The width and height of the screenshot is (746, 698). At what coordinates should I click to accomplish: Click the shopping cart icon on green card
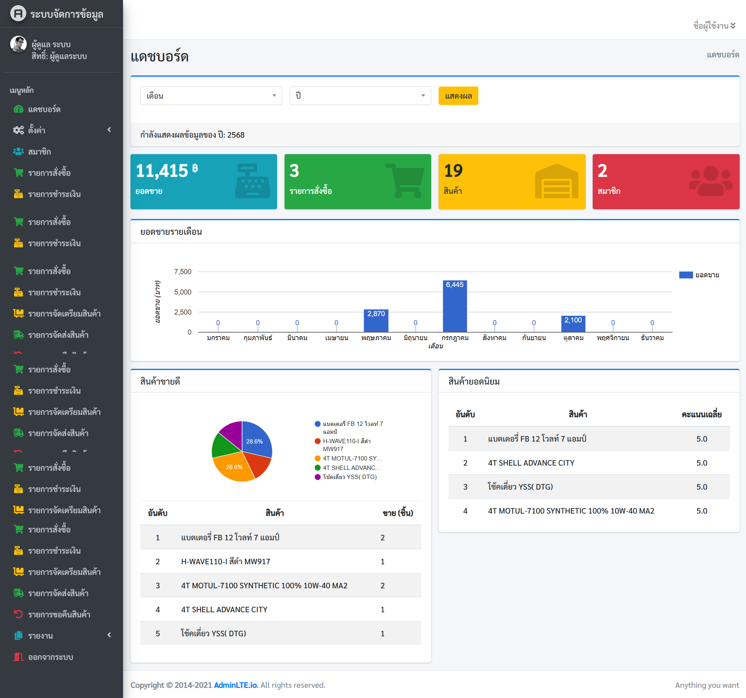(405, 180)
